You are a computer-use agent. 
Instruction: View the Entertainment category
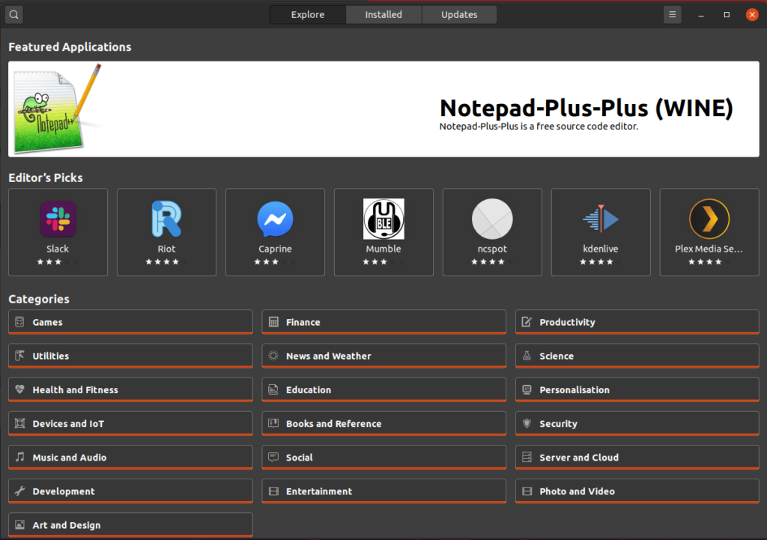pyautogui.click(x=384, y=491)
